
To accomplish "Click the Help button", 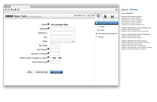I will coord(30,72).
